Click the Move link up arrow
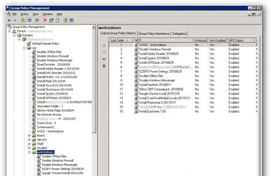 (104, 52)
